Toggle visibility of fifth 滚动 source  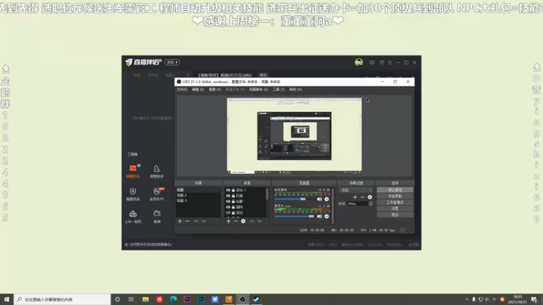click(x=228, y=212)
